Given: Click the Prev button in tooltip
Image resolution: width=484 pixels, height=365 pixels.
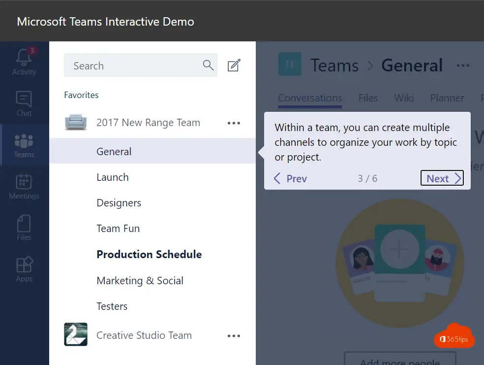Looking at the screenshot, I should coord(291,178).
